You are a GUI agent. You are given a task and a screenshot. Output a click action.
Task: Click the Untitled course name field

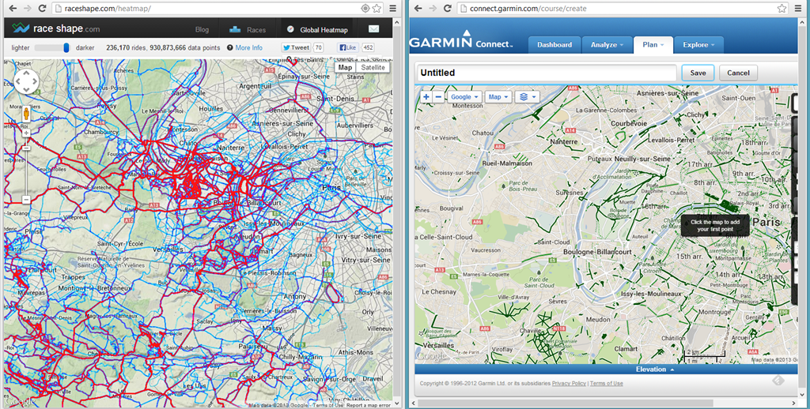click(547, 73)
